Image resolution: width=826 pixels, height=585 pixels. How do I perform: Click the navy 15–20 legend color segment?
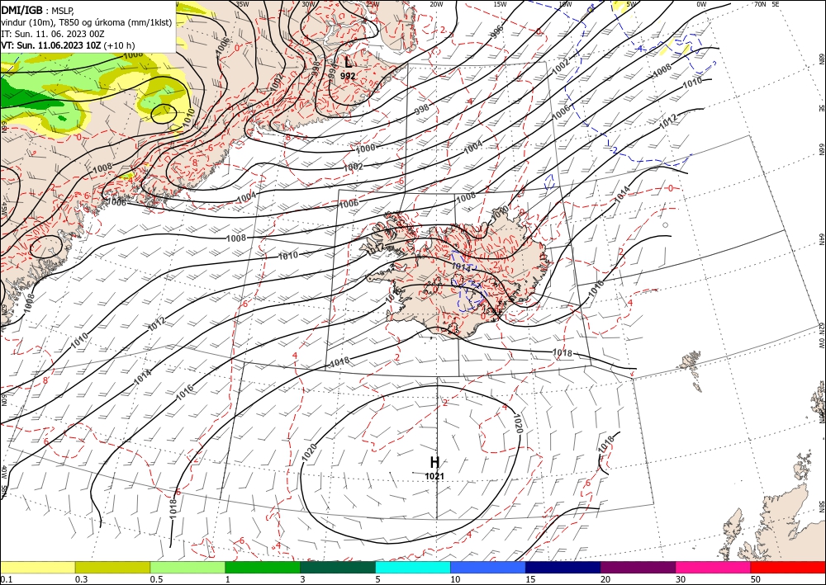click(563, 567)
